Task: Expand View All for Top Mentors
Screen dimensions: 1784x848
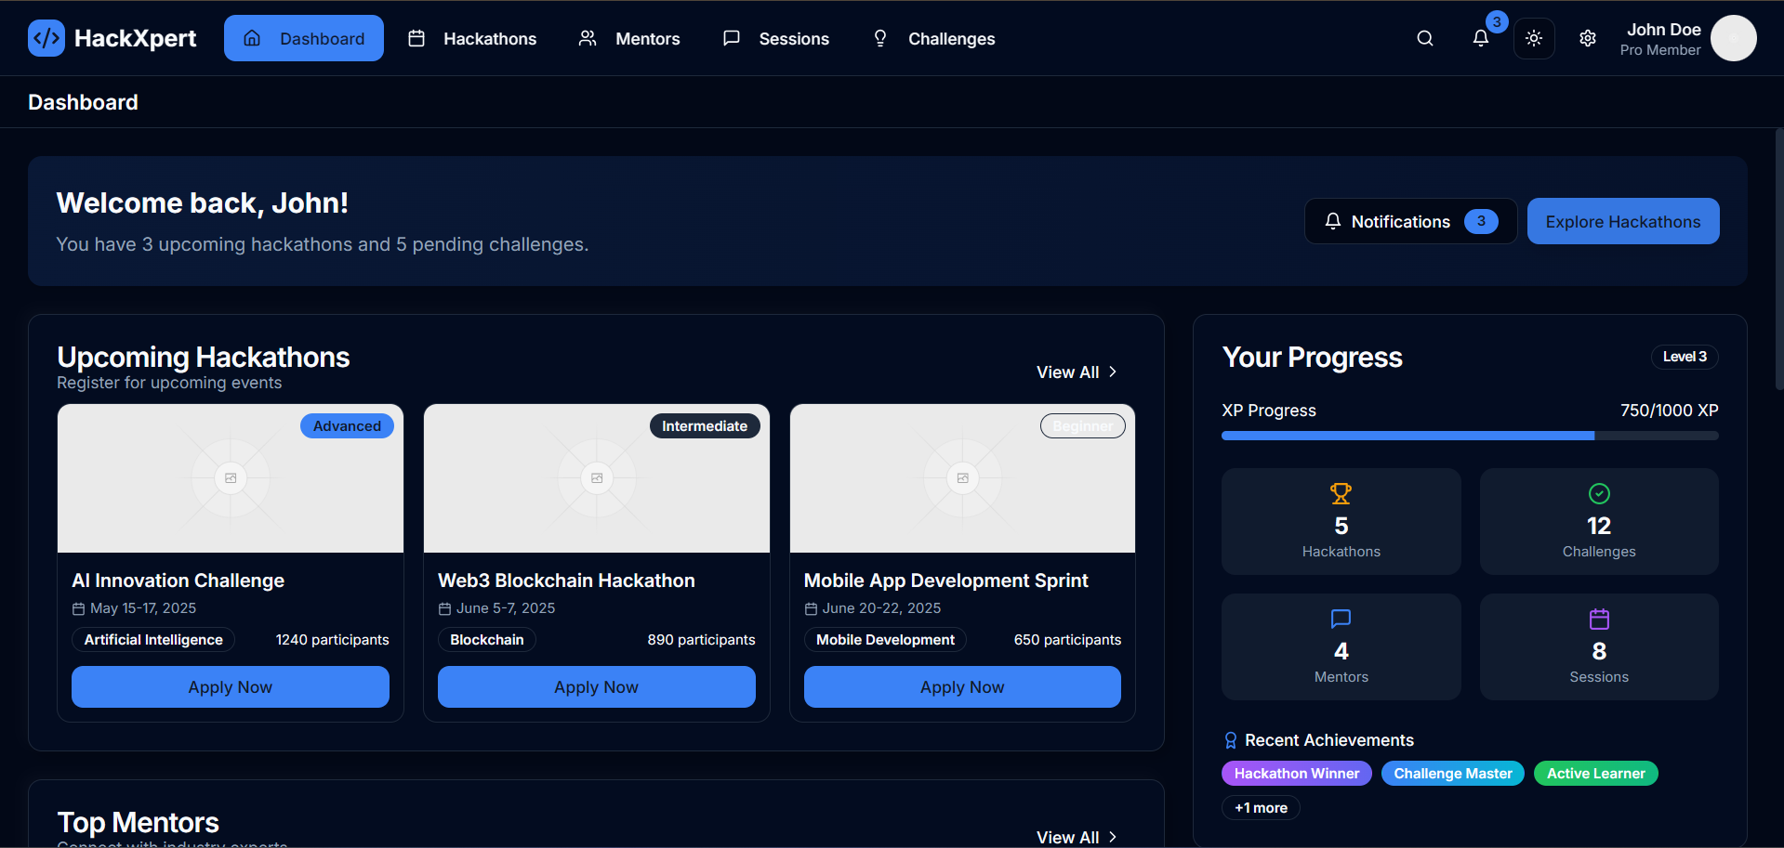Action: point(1077,837)
